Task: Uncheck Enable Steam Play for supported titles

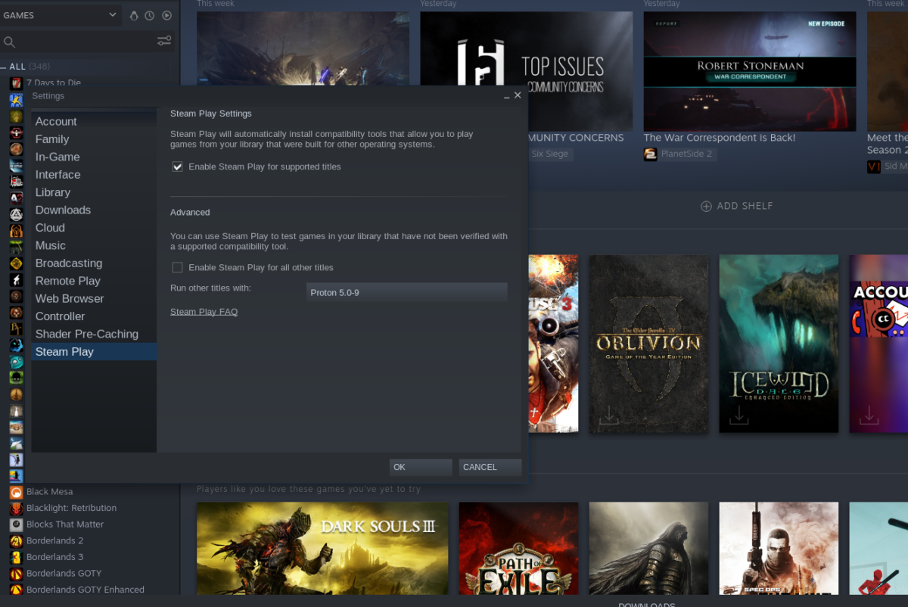Action: coord(177,167)
